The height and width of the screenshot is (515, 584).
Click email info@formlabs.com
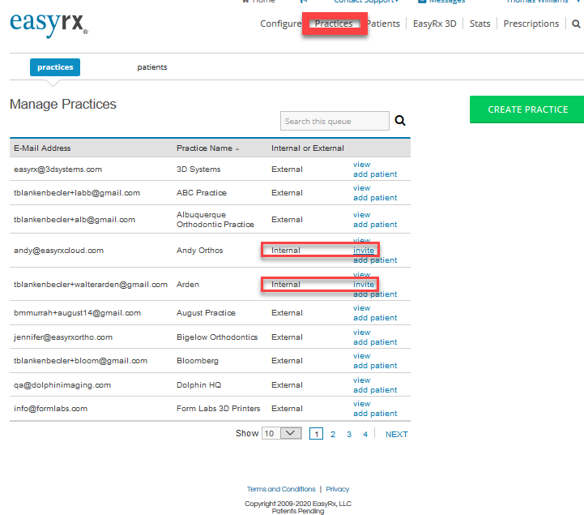(x=51, y=408)
